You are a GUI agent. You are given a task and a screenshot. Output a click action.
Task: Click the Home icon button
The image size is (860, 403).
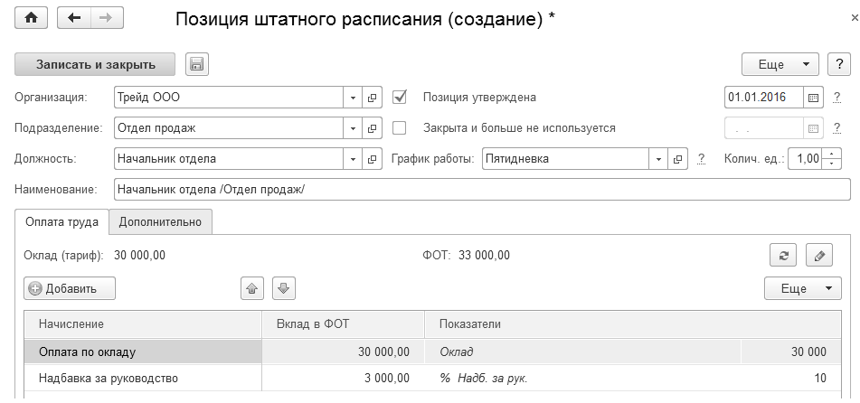pos(33,20)
